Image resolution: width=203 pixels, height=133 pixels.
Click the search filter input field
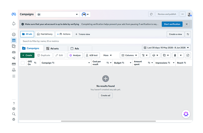tap(105, 41)
